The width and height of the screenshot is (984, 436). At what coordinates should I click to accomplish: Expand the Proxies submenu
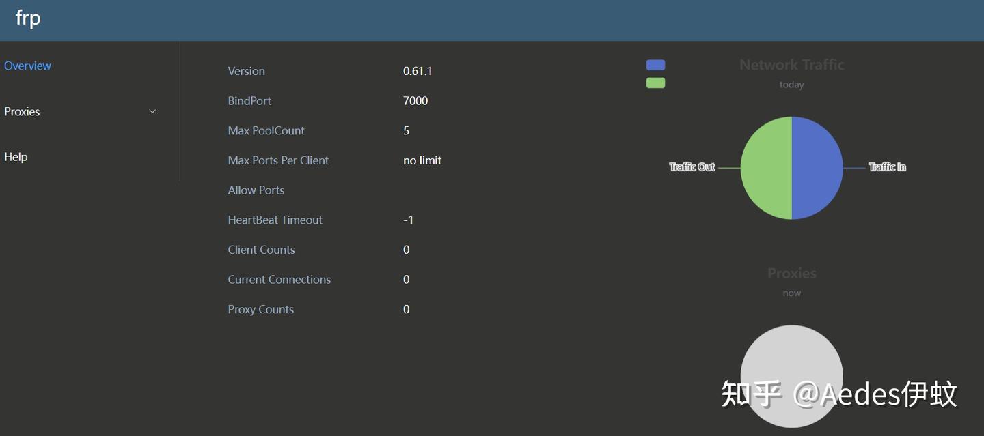point(81,111)
